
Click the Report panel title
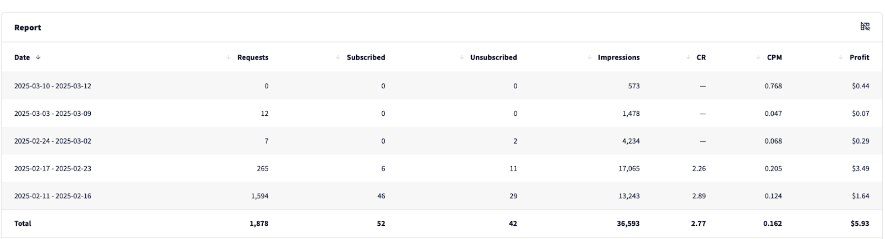[28, 28]
